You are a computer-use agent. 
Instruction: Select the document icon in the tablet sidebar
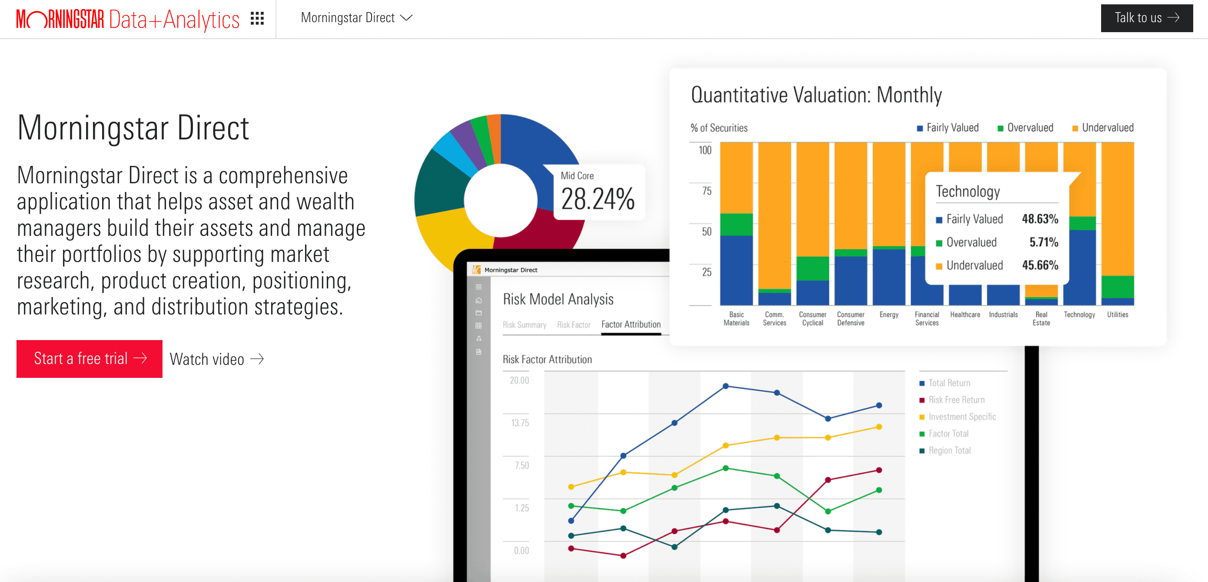478,352
